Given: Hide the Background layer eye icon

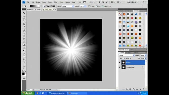Looking at the screenshot, I should pos(120,67).
